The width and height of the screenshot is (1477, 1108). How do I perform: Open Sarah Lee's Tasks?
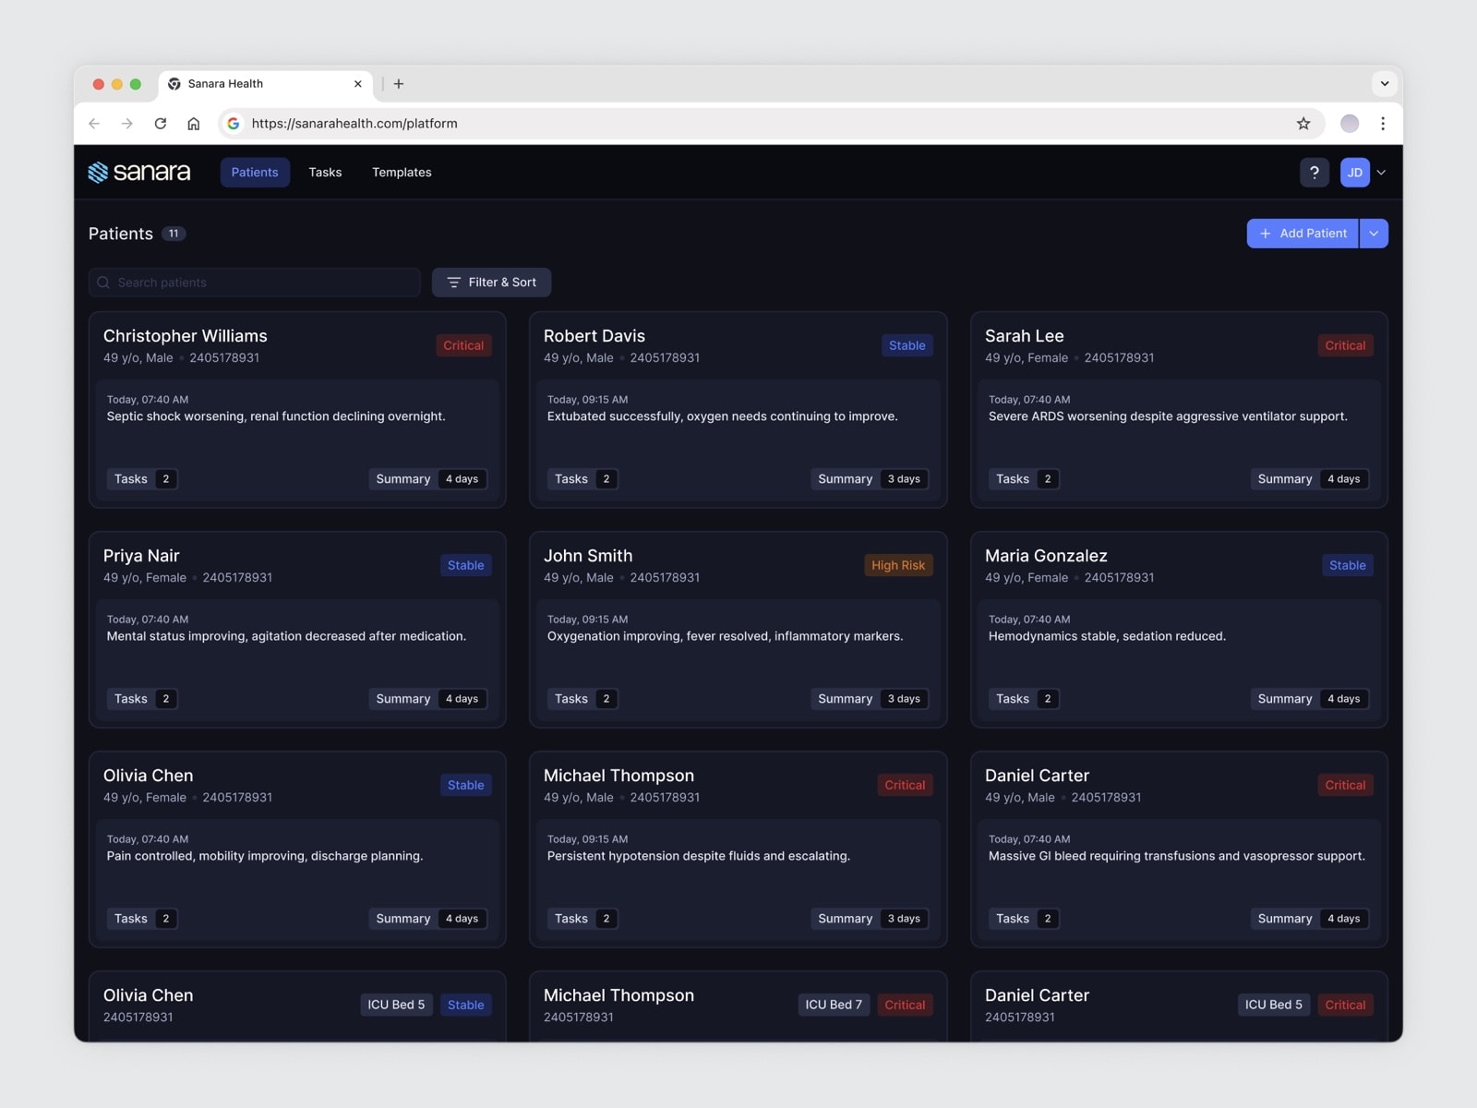(x=1024, y=479)
